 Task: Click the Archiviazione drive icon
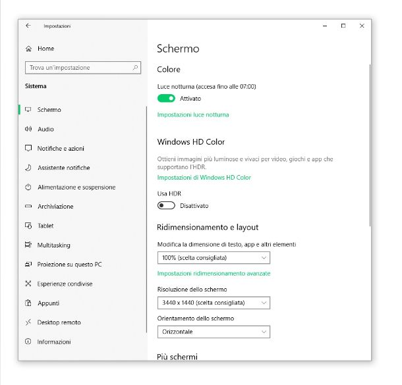point(28,206)
